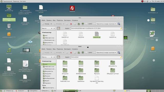
Task: Open Вид menu in test window
Action: pos(54,49)
